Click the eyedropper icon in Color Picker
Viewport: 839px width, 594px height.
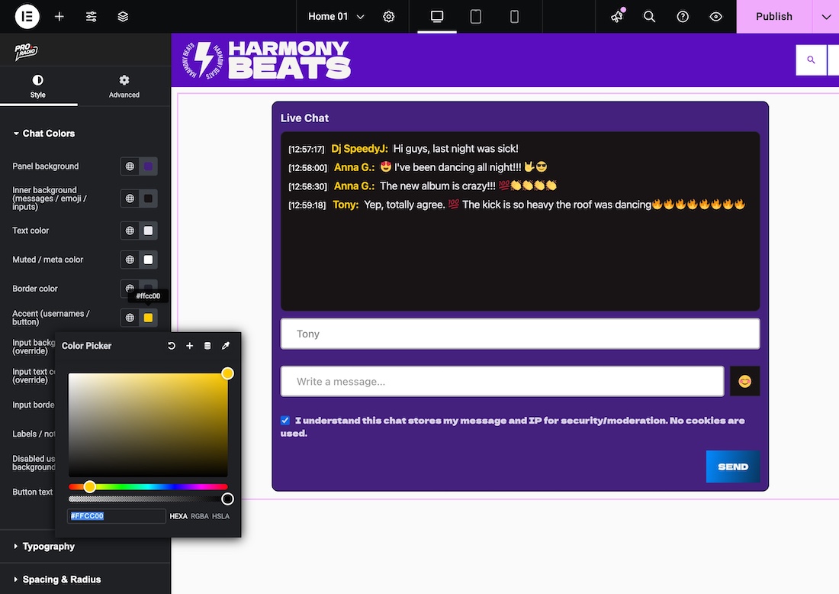[x=226, y=346]
